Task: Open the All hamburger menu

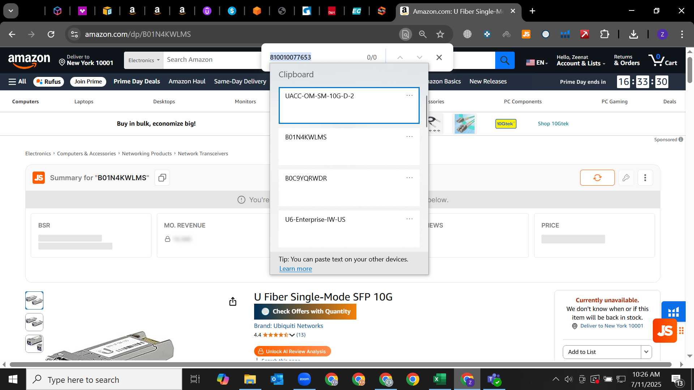Action: click(x=17, y=82)
